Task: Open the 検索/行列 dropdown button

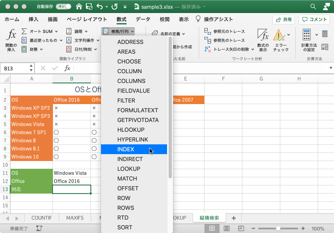Action: point(118,31)
